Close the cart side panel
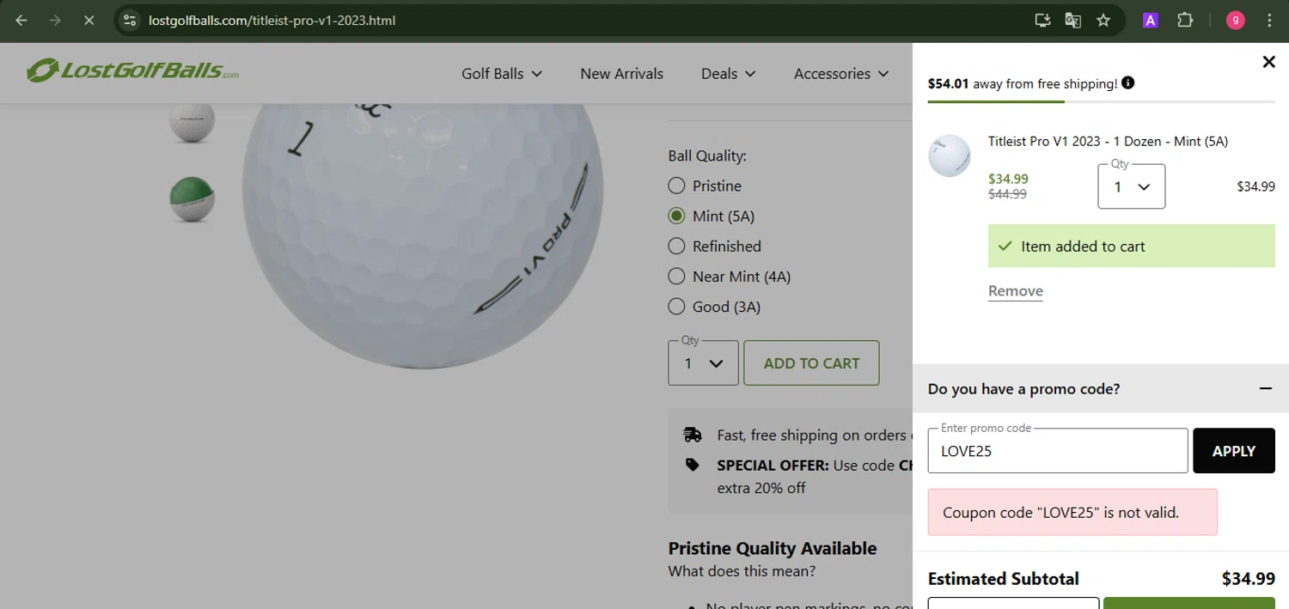1289x609 pixels. click(1268, 61)
